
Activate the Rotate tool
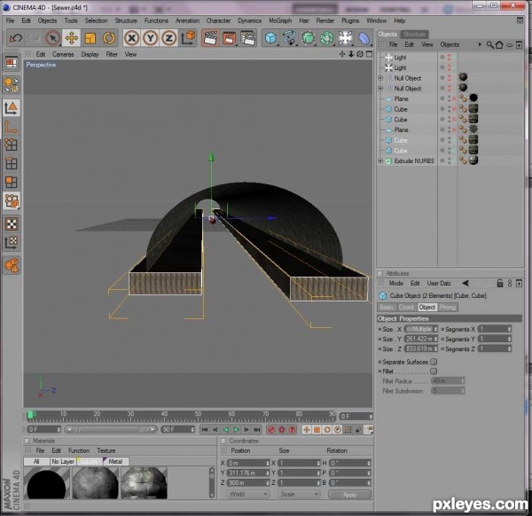[108, 38]
